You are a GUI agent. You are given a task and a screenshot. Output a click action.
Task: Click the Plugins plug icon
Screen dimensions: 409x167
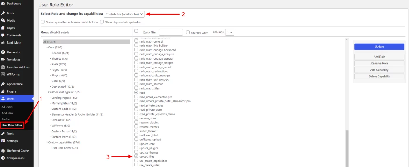(3, 91)
